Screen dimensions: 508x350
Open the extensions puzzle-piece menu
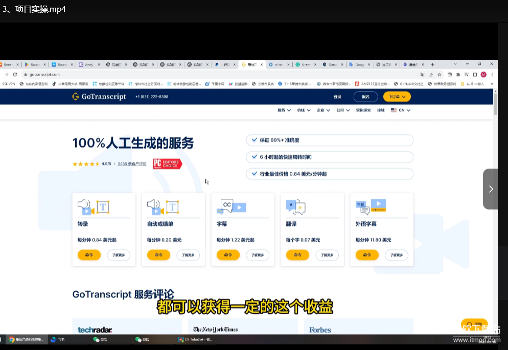point(458,75)
